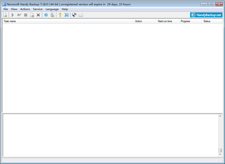Click the shield toolbar icon

[x=74, y=15]
